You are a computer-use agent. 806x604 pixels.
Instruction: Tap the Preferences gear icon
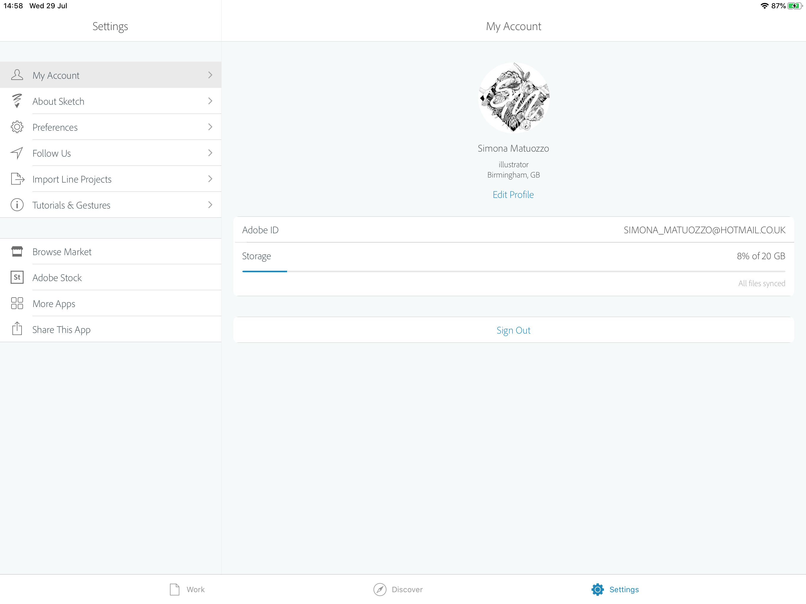click(x=17, y=127)
